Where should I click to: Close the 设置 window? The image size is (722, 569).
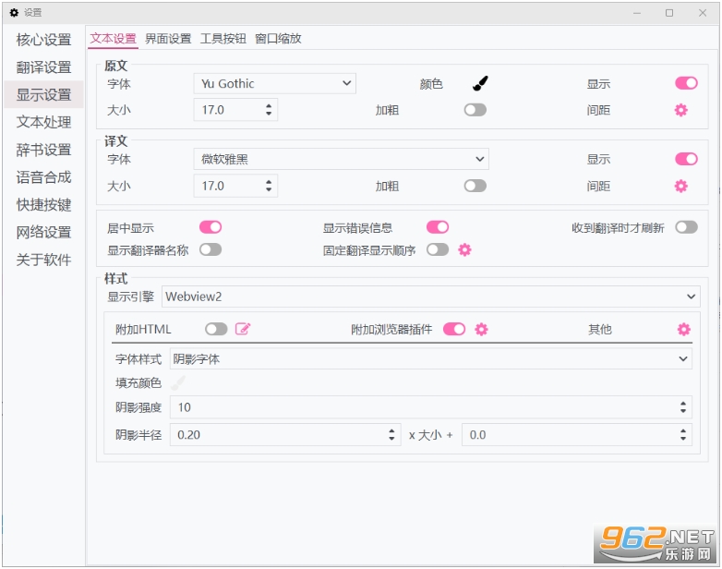point(703,13)
